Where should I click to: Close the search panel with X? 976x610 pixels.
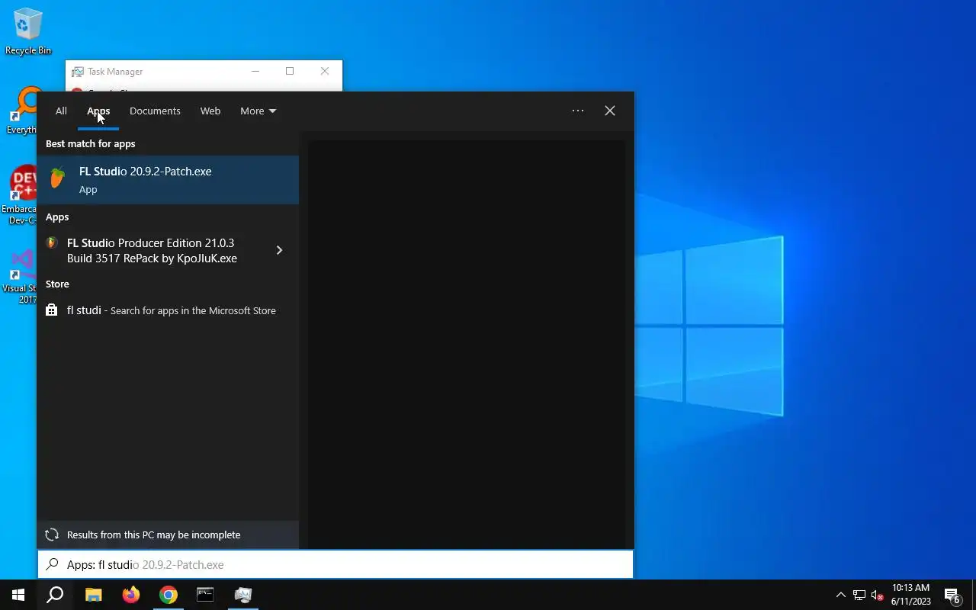click(610, 111)
